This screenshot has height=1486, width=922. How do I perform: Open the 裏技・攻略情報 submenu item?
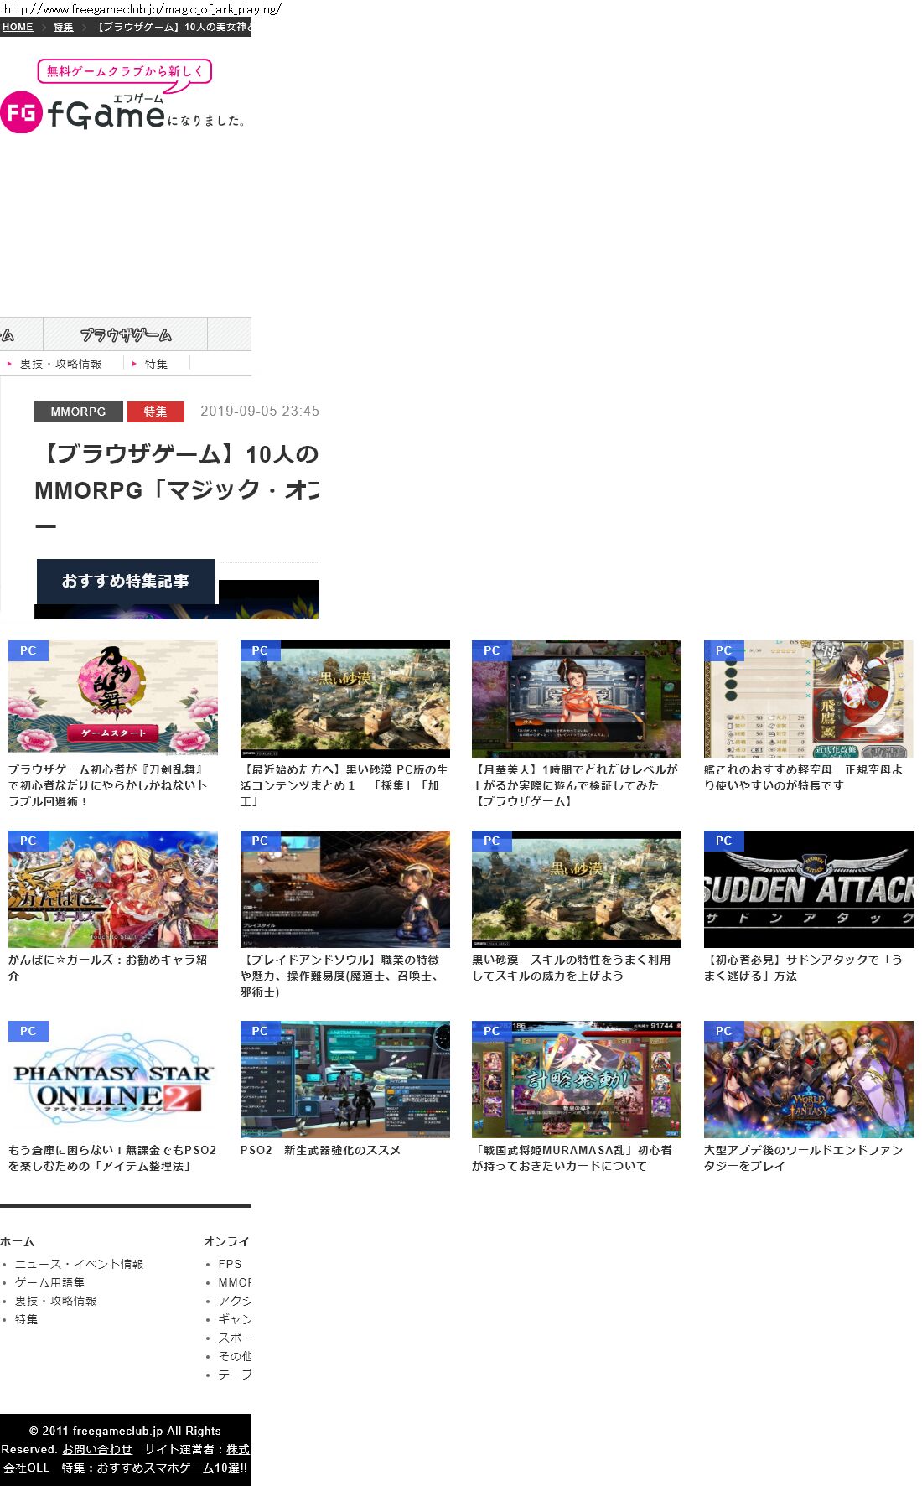(60, 364)
